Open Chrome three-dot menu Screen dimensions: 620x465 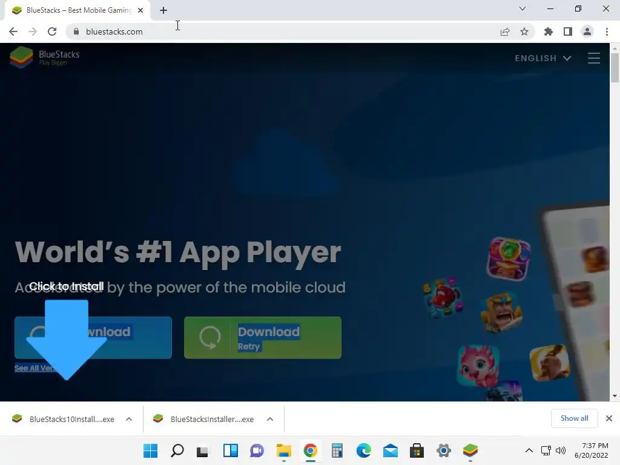click(607, 31)
